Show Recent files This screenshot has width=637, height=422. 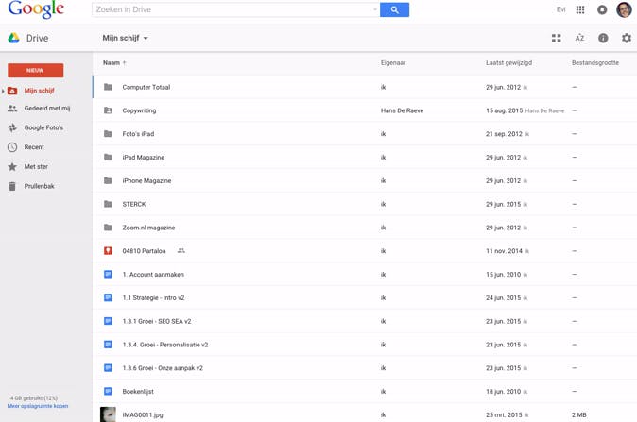coord(34,147)
